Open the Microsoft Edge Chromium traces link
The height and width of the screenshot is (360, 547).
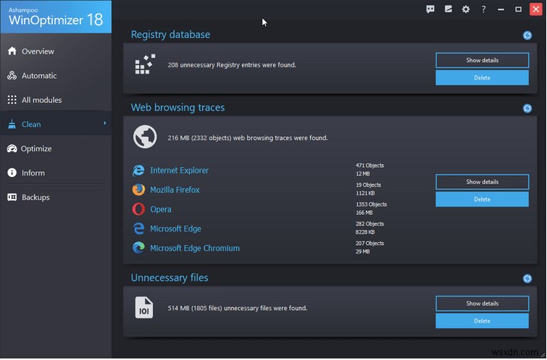(194, 248)
